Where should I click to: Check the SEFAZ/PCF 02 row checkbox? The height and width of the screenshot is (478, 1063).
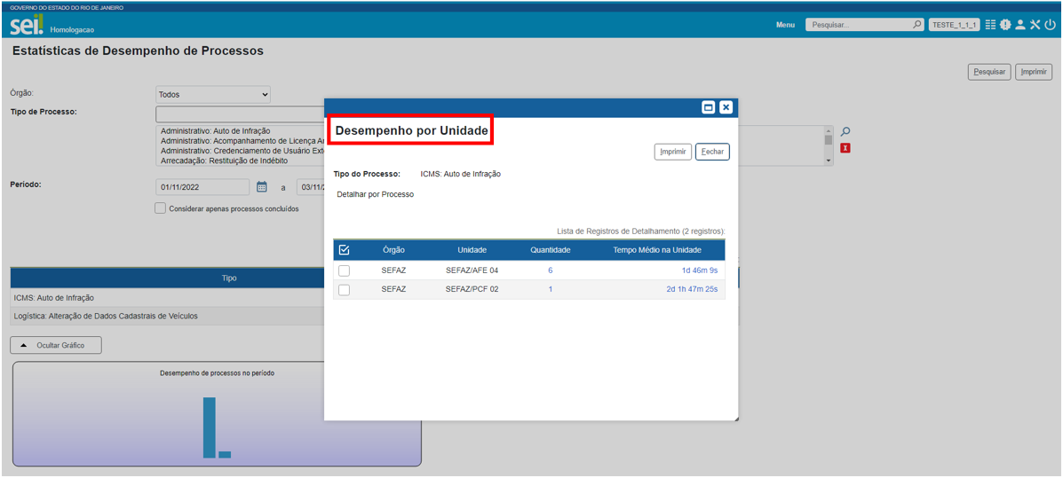[x=345, y=289]
